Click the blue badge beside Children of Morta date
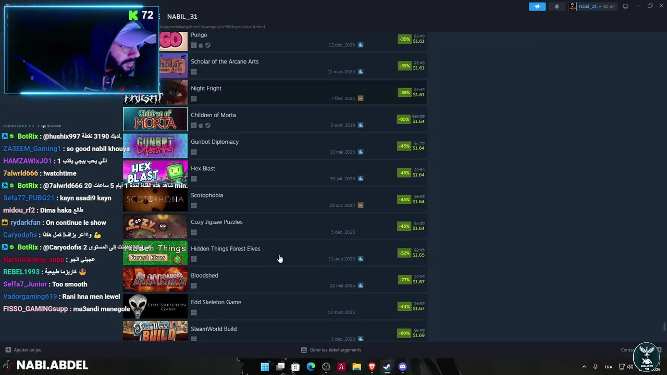Screen dimensions: 667x375 pyautogui.click(x=360, y=125)
